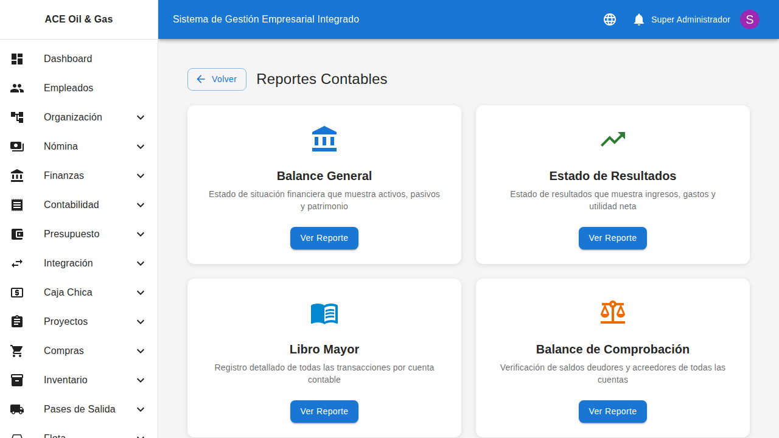
Task: Click the Finanzas bank icon
Action: click(17, 176)
